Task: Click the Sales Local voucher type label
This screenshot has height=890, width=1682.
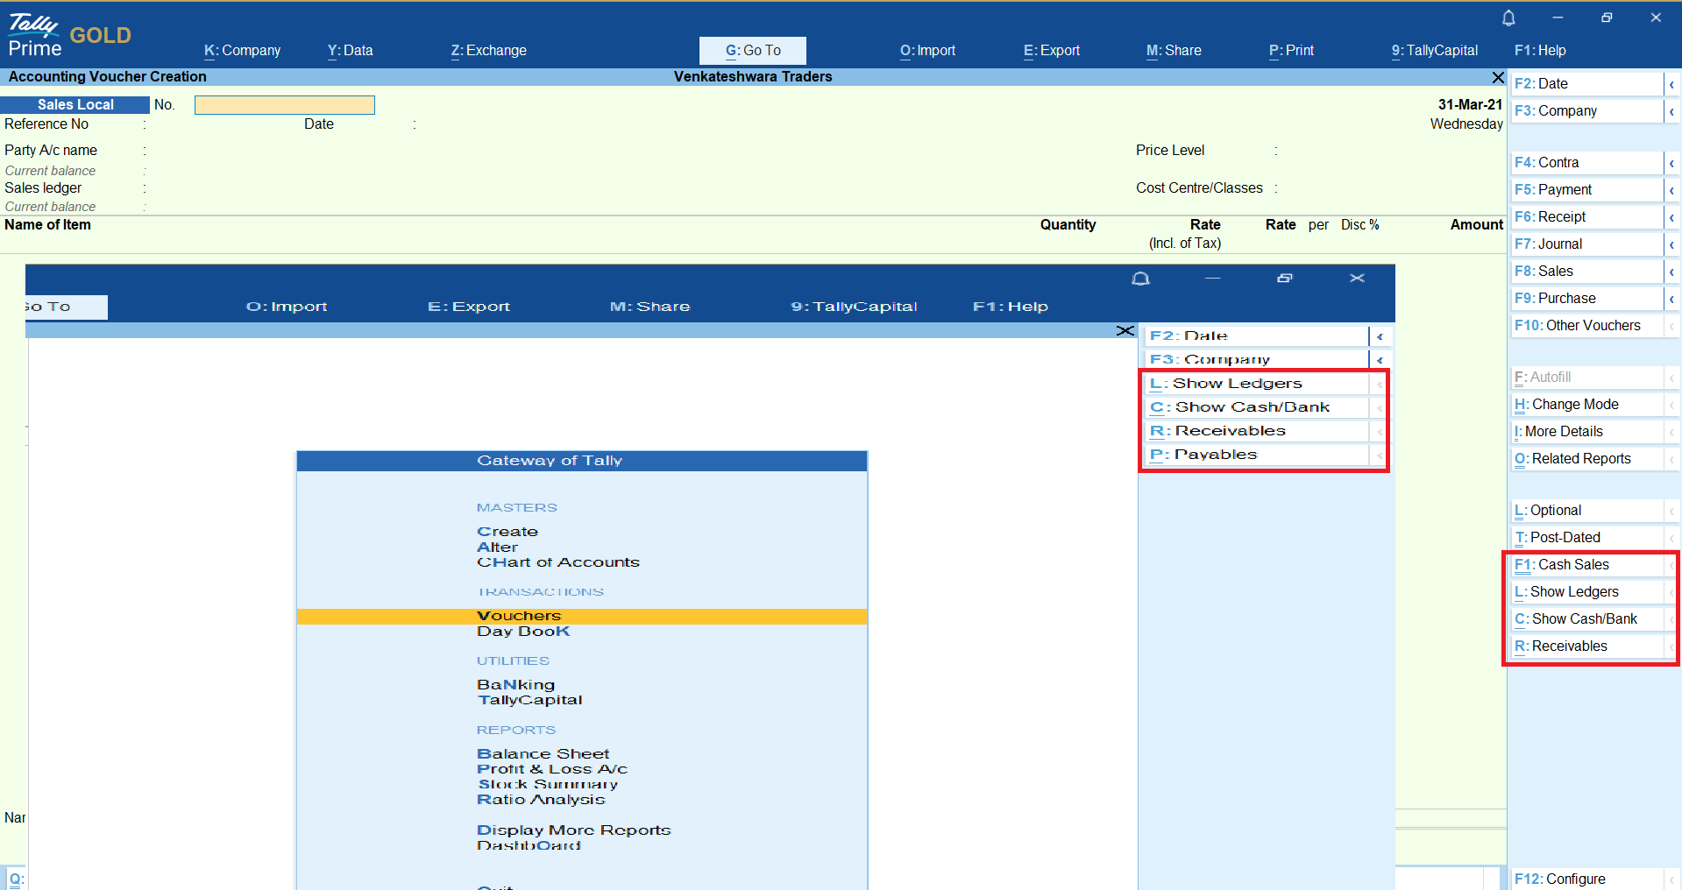Action: [75, 105]
